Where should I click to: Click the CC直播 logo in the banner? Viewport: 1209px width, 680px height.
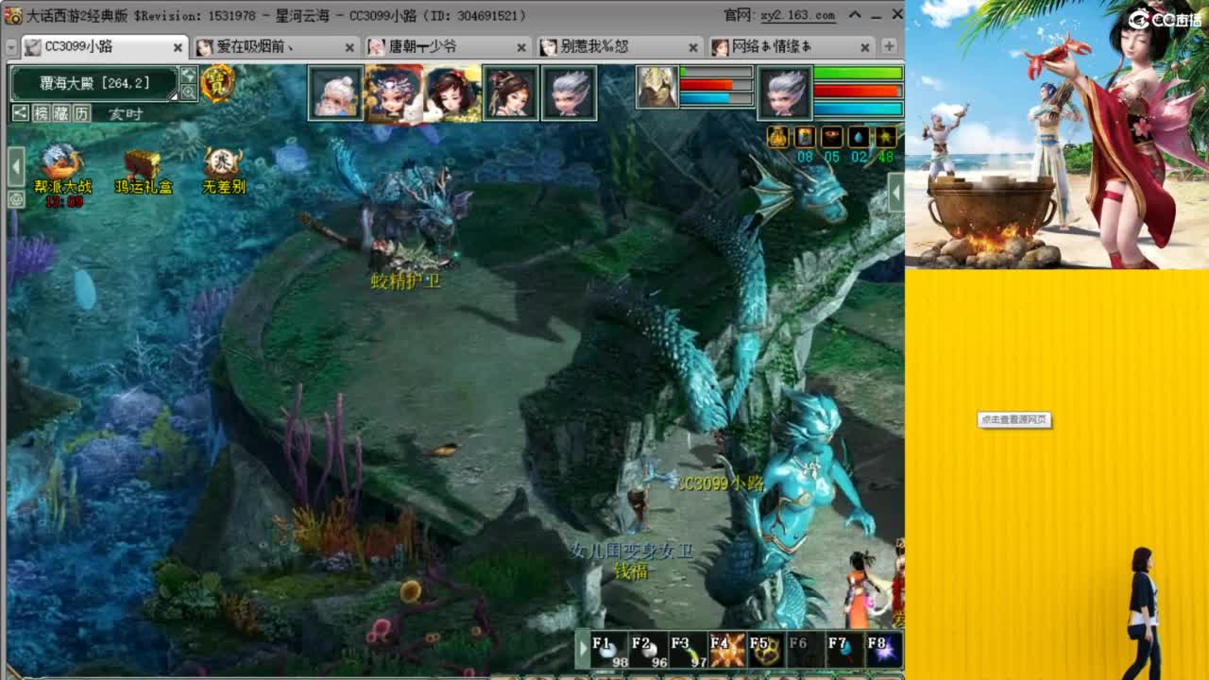point(1164,18)
